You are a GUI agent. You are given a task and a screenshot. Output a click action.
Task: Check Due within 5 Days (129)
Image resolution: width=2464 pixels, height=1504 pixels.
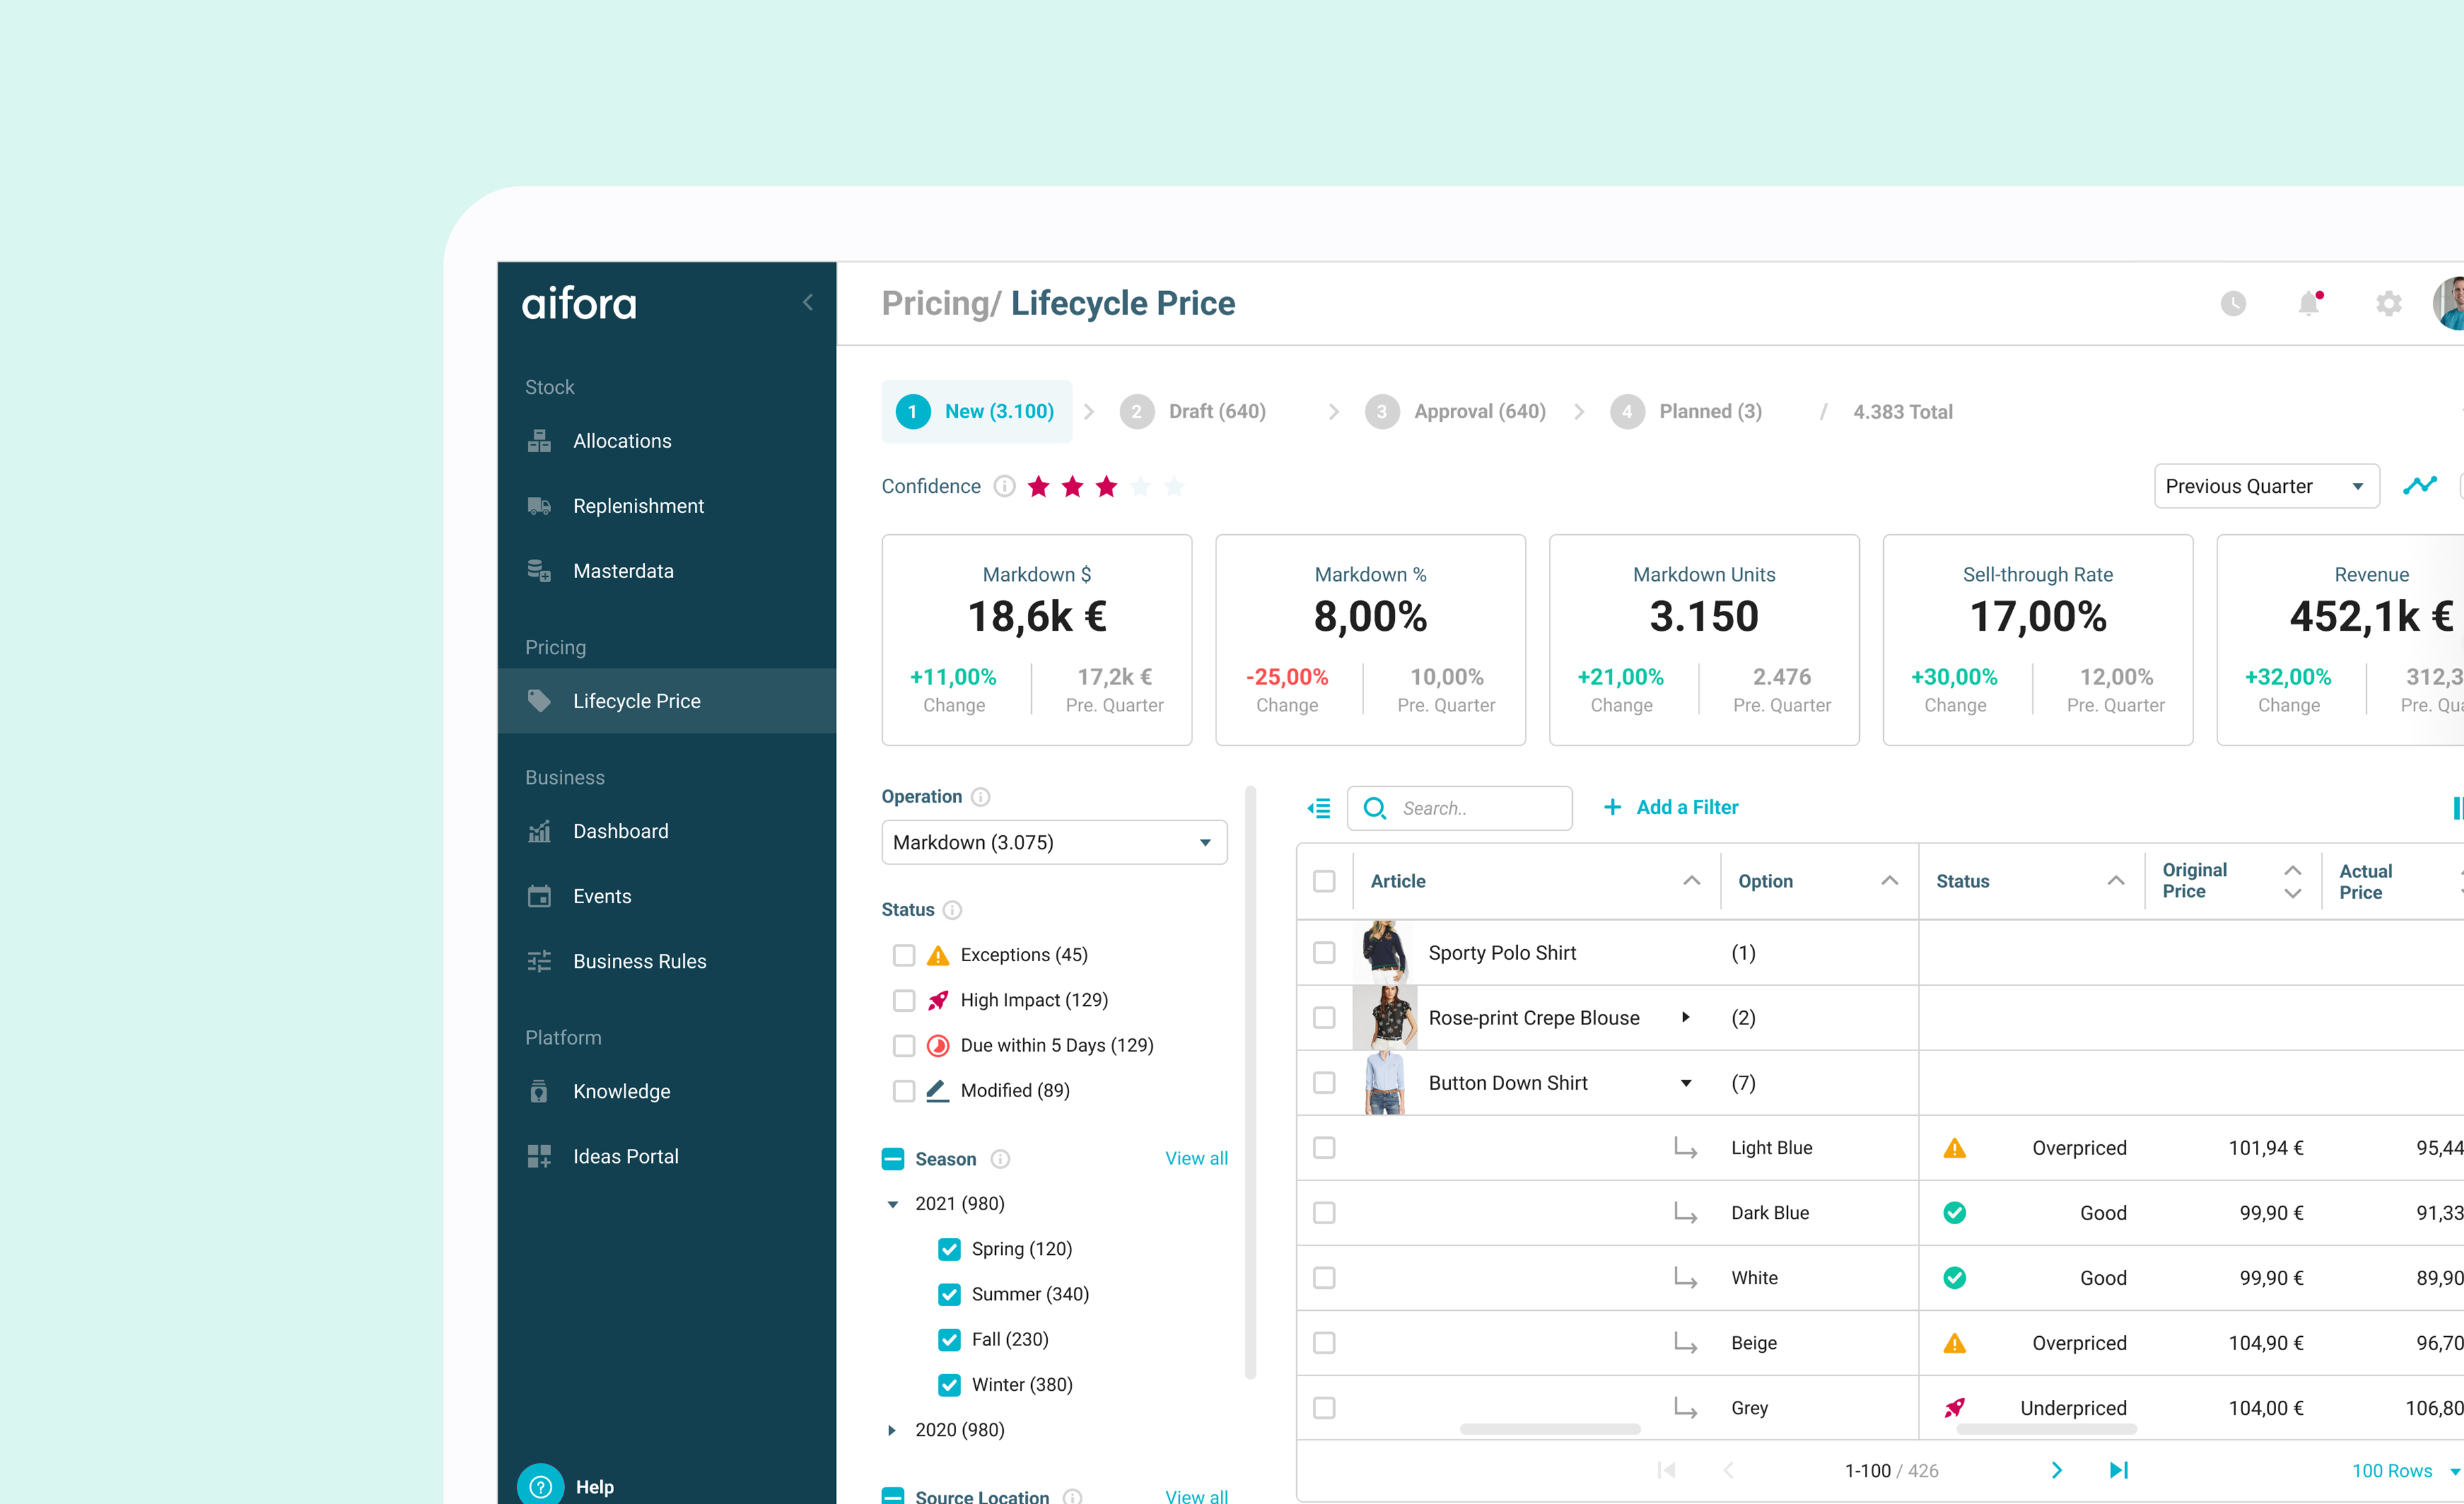[x=904, y=1045]
